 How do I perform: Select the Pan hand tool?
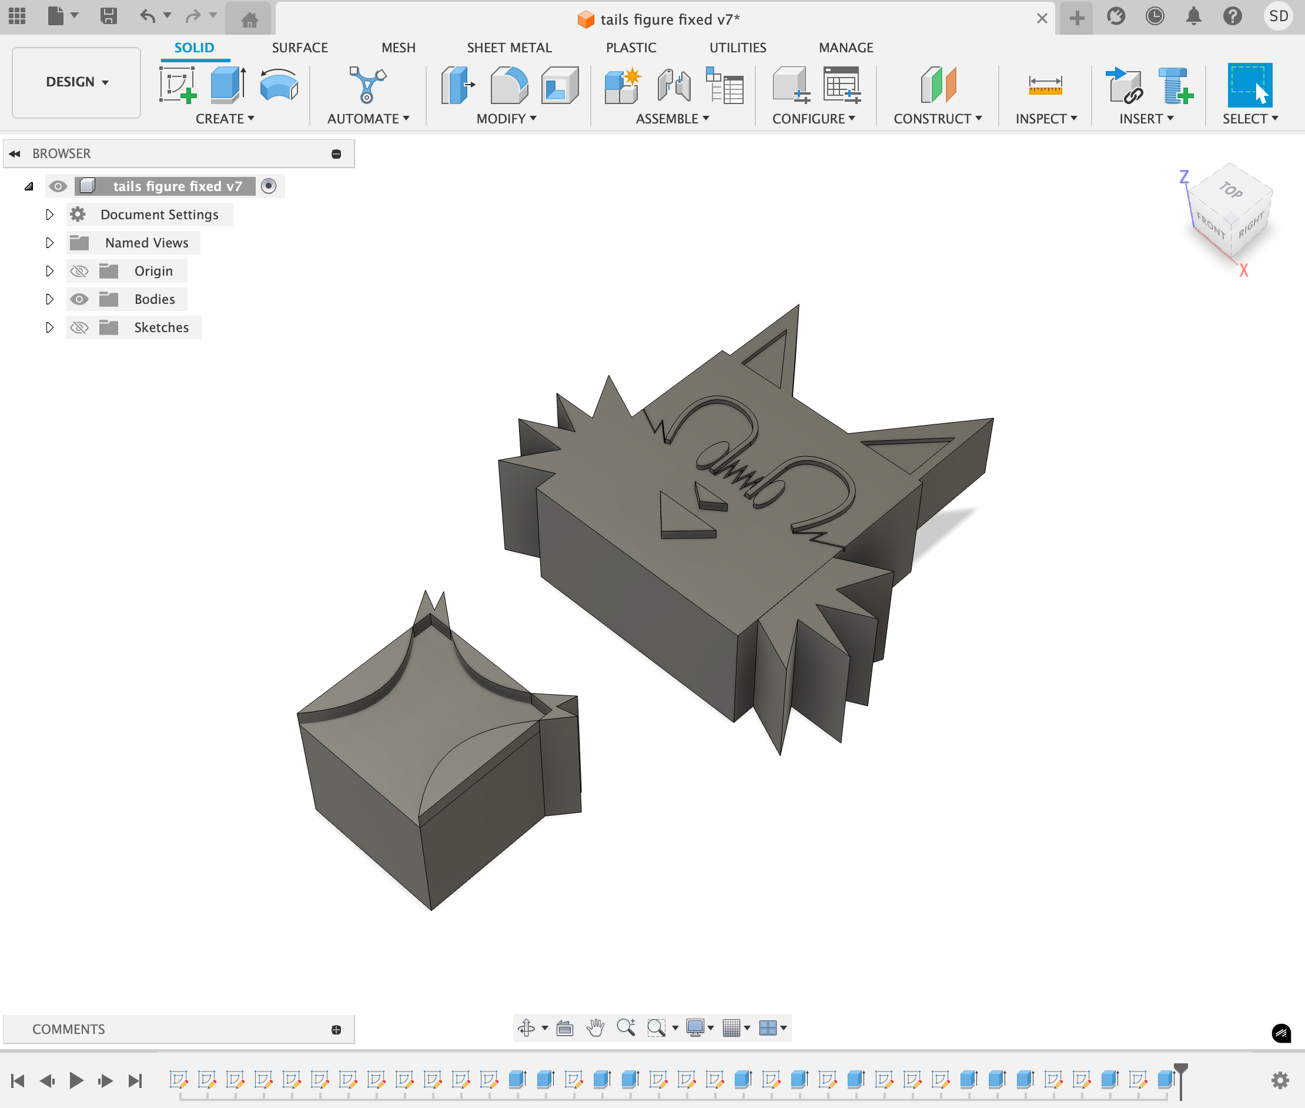pos(595,1027)
